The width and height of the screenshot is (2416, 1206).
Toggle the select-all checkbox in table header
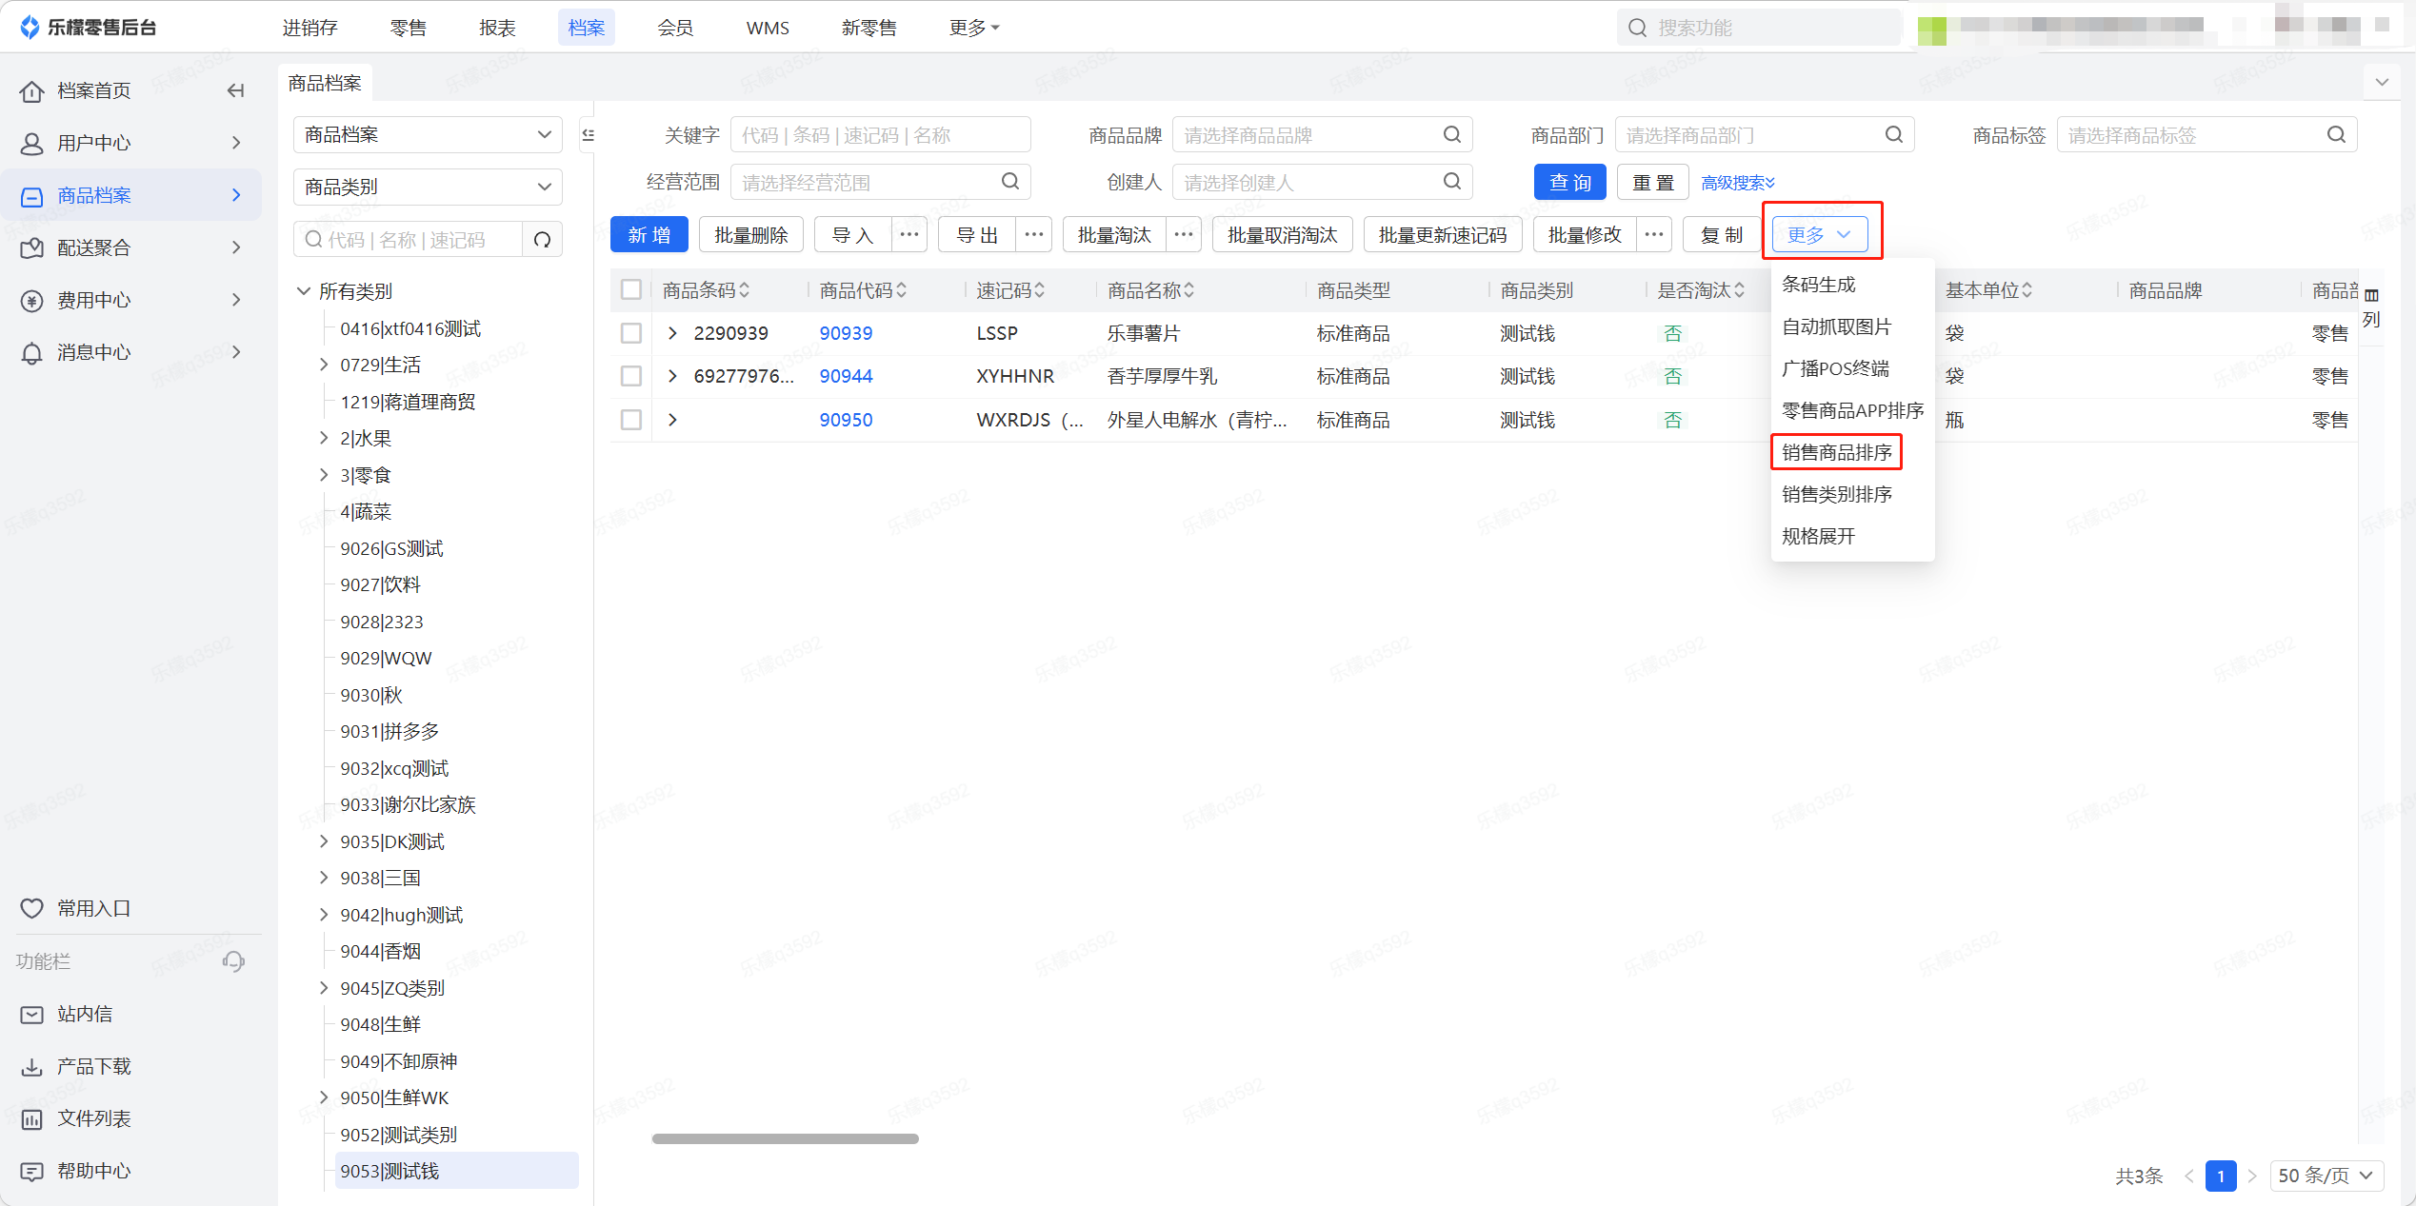[x=631, y=289]
